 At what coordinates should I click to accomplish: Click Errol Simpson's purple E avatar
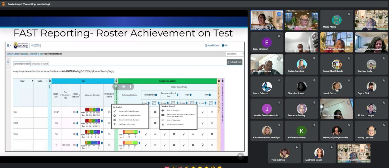(x=267, y=42)
